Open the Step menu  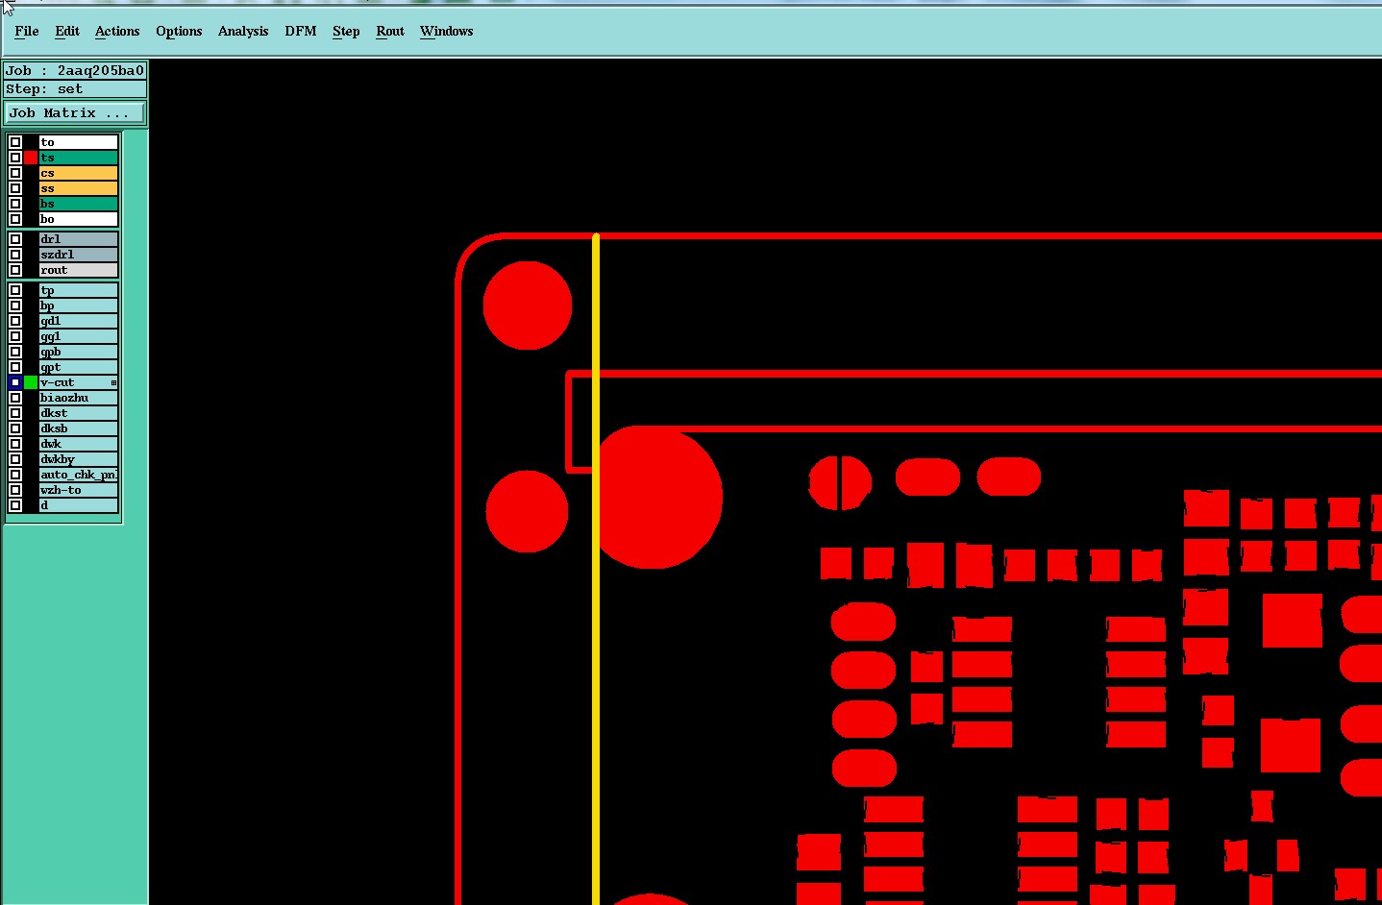coord(346,31)
